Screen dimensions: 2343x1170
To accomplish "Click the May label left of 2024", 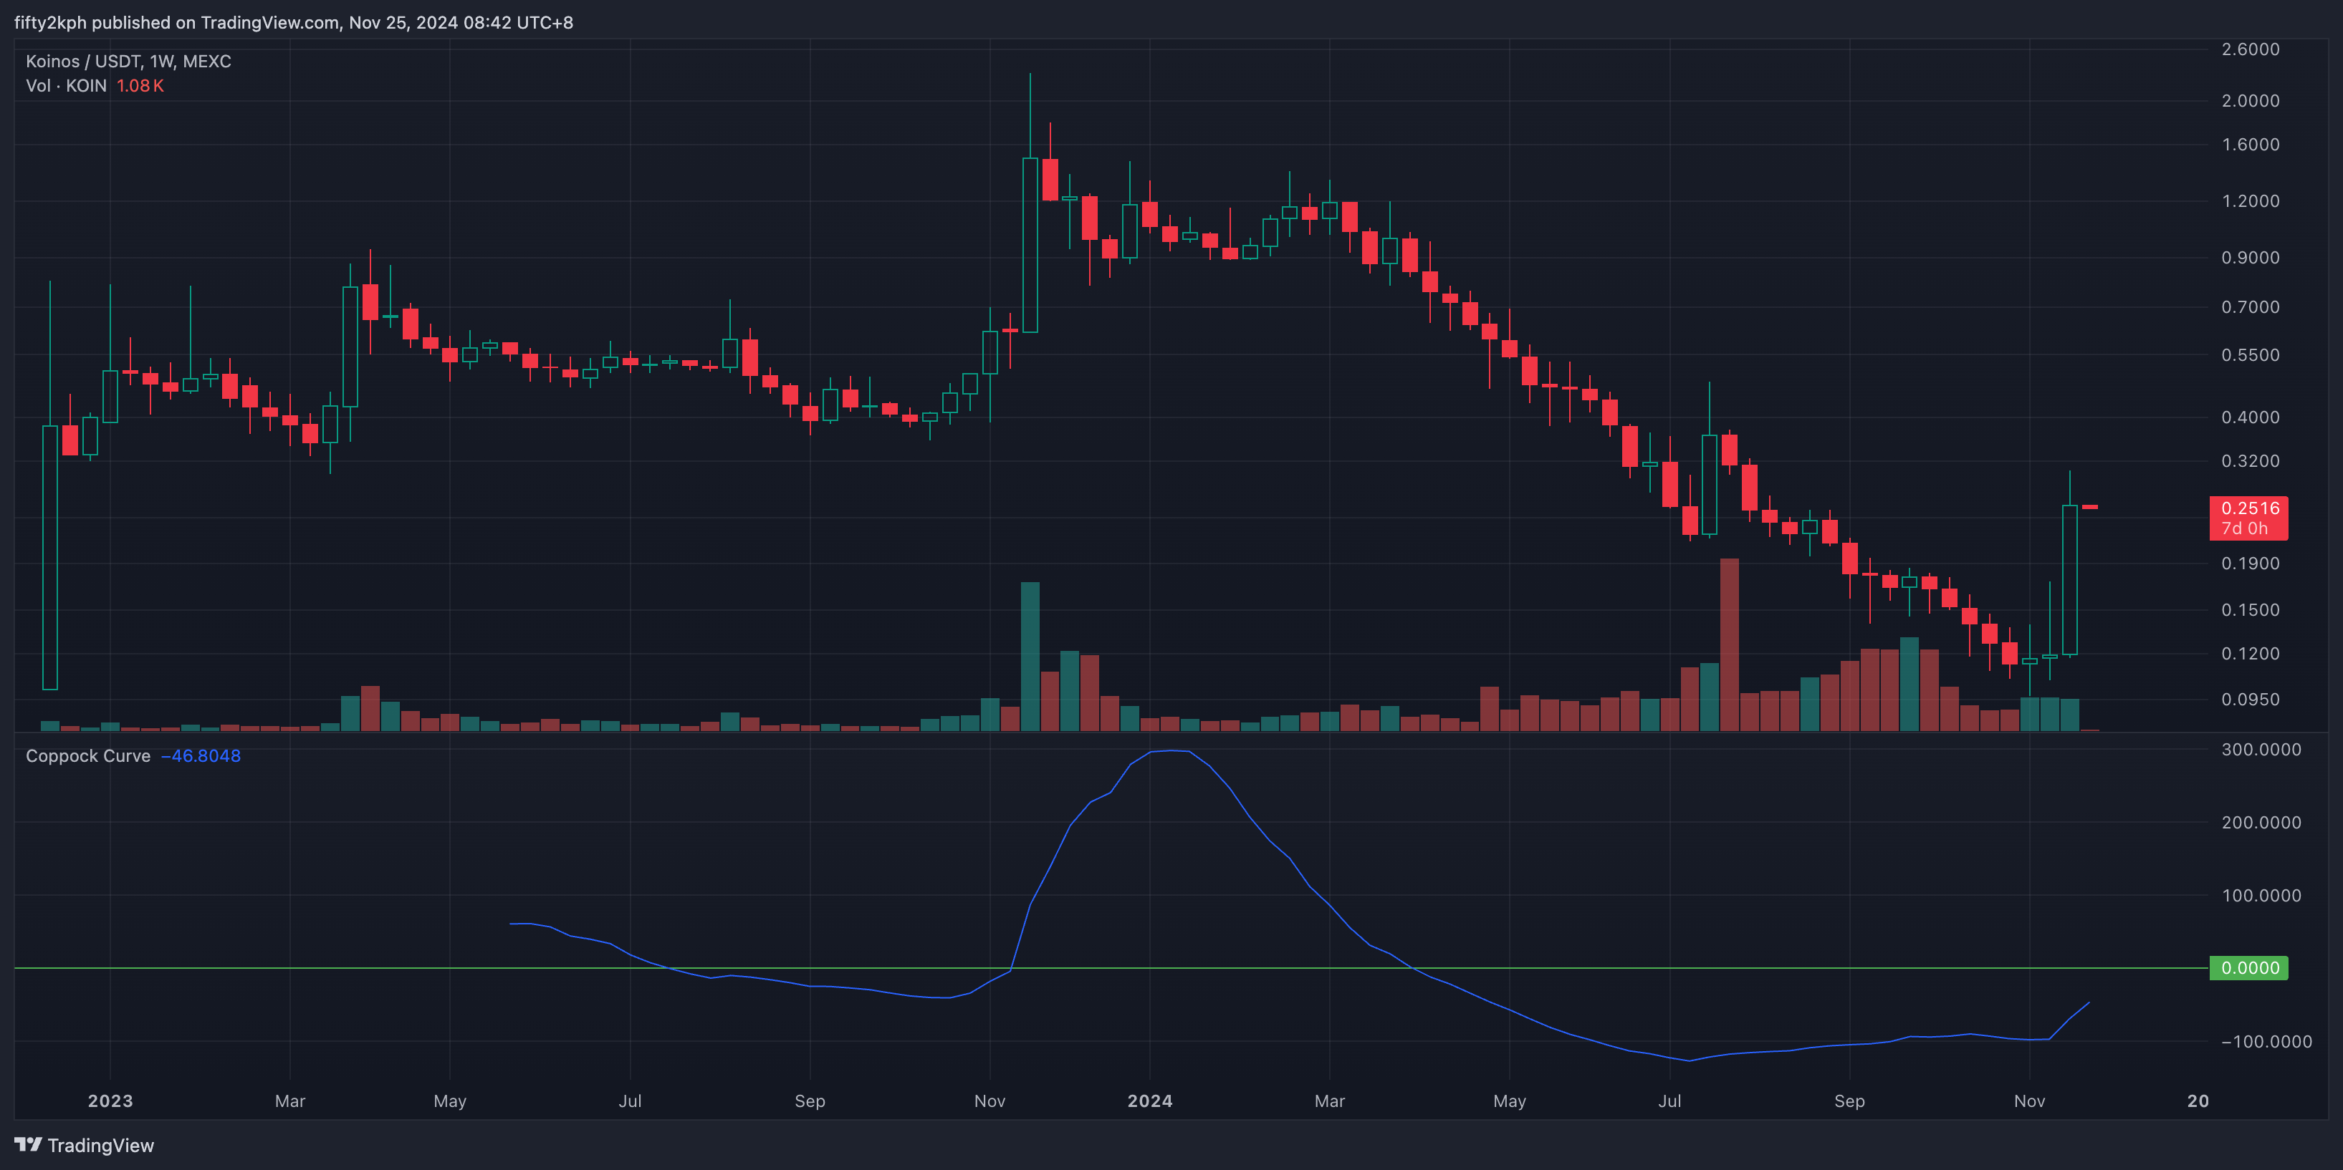I will (x=449, y=1100).
